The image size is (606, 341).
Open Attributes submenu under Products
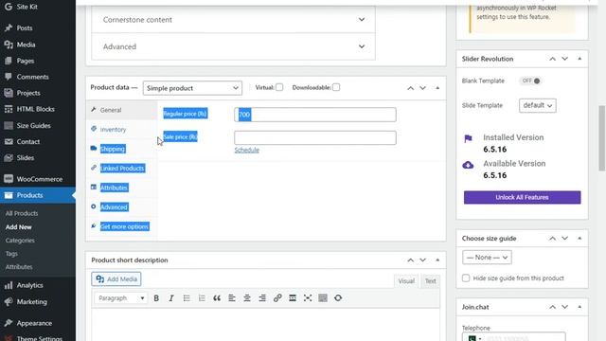[x=19, y=267]
